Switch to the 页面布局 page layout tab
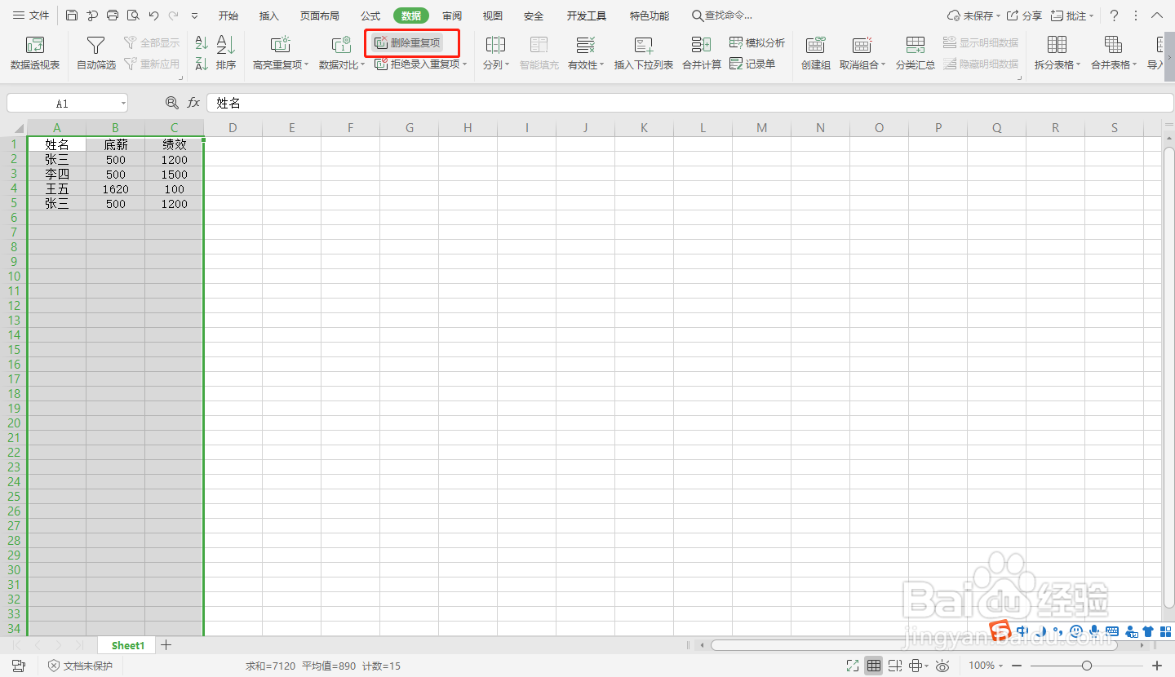 pos(319,15)
